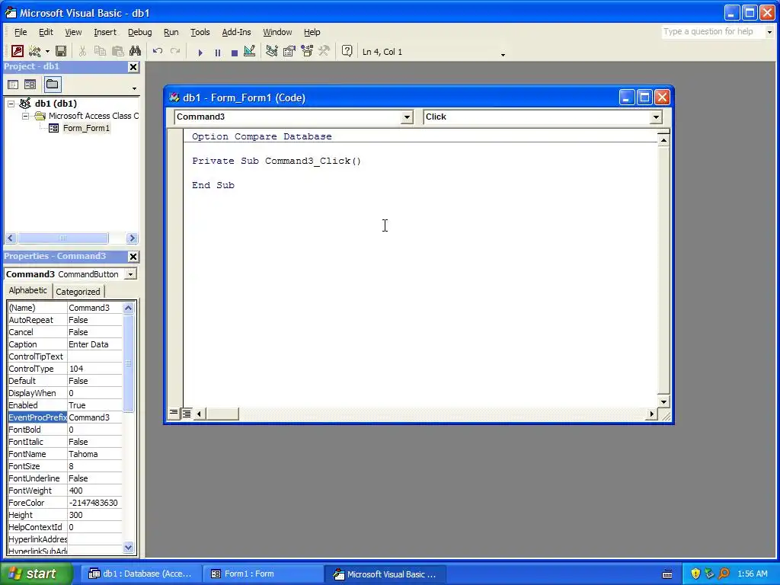Undo the last action
This screenshot has height=585, width=780.
click(158, 51)
